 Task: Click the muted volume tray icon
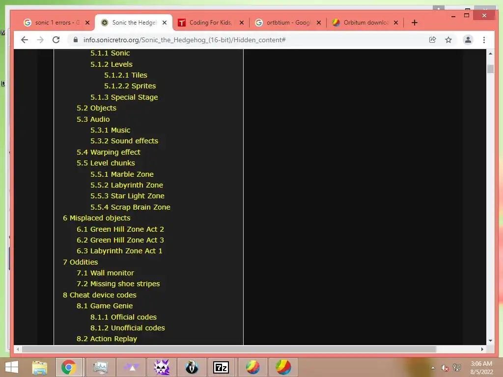[x=445, y=368]
